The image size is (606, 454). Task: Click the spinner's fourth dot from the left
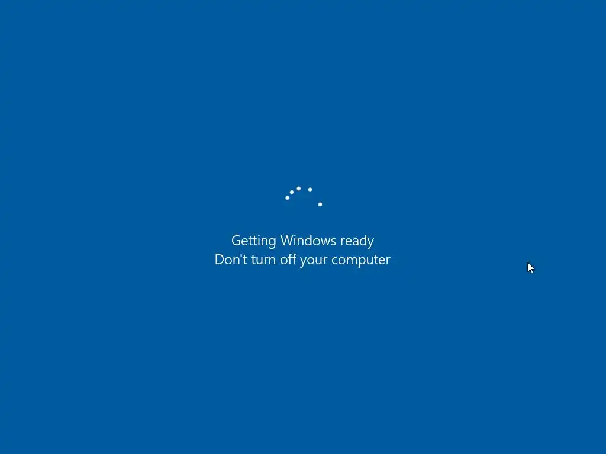pyautogui.click(x=310, y=190)
